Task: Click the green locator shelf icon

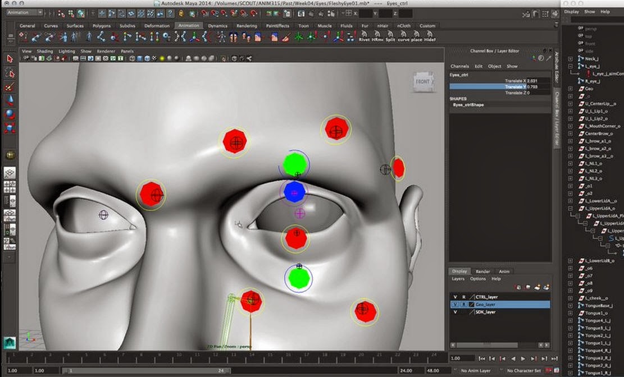Action: click(x=298, y=37)
